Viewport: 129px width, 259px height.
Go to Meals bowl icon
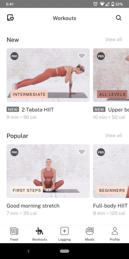tap(90, 231)
